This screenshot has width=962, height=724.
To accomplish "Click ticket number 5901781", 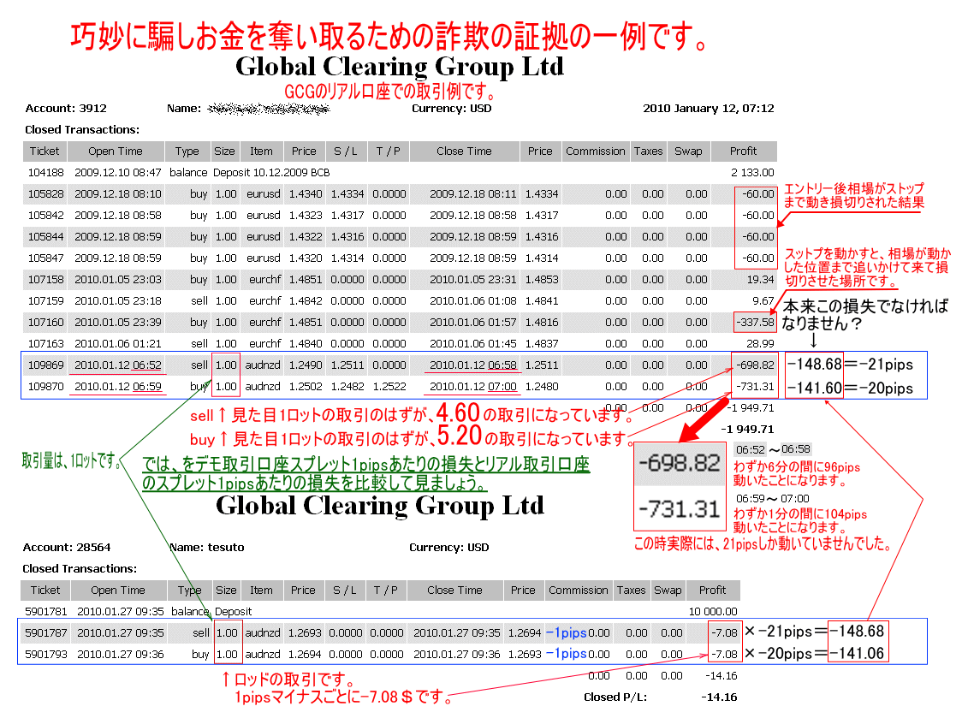I will pos(46,612).
